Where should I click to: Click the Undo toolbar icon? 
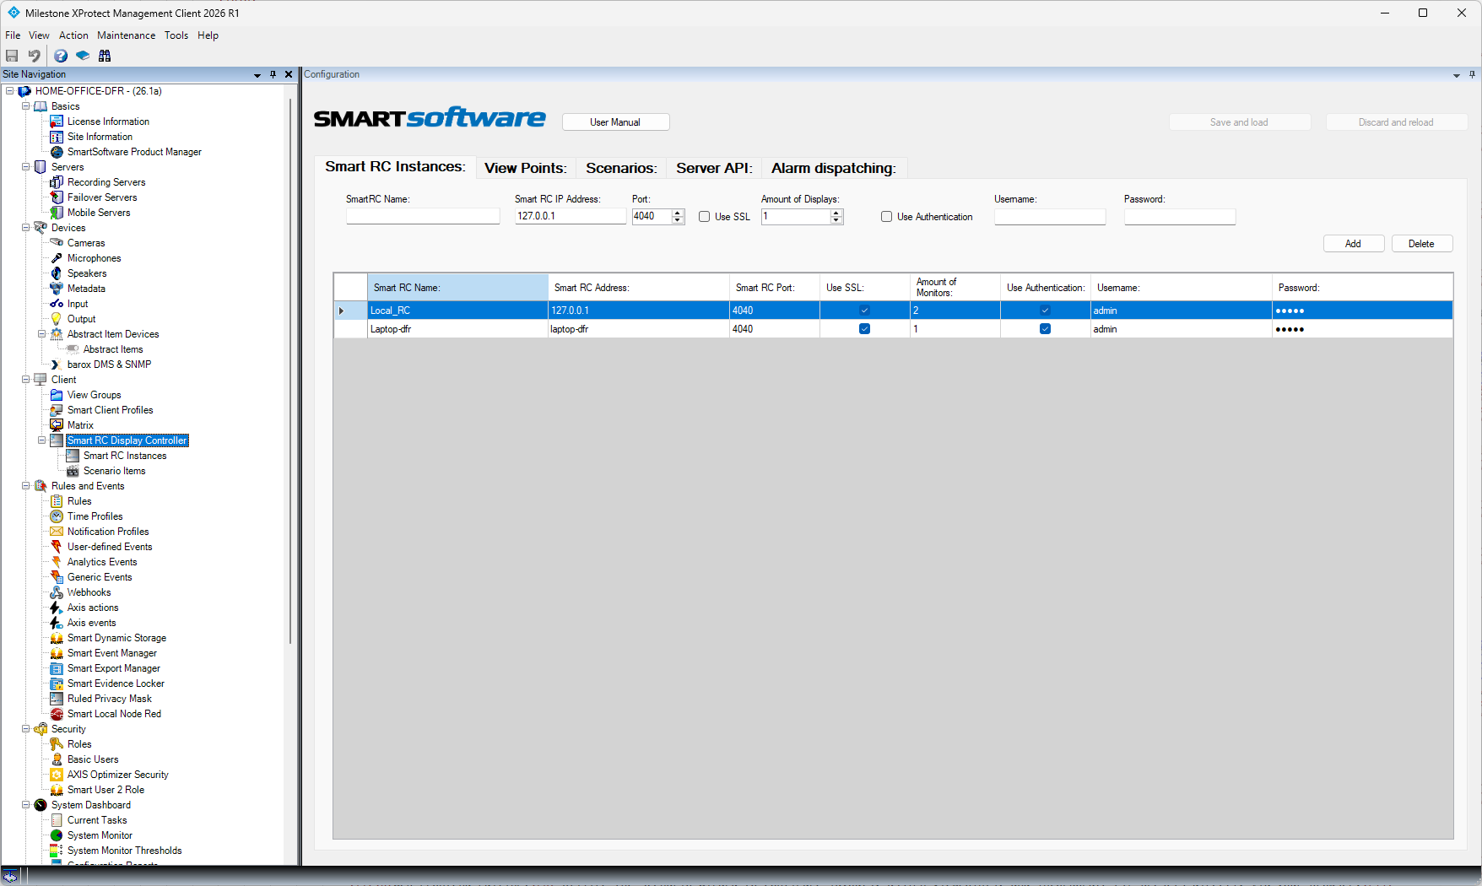click(34, 56)
